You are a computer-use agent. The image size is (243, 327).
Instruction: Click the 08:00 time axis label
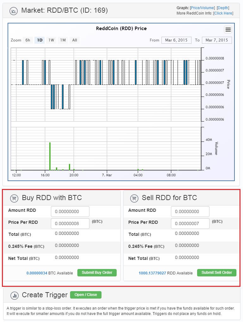171,175
